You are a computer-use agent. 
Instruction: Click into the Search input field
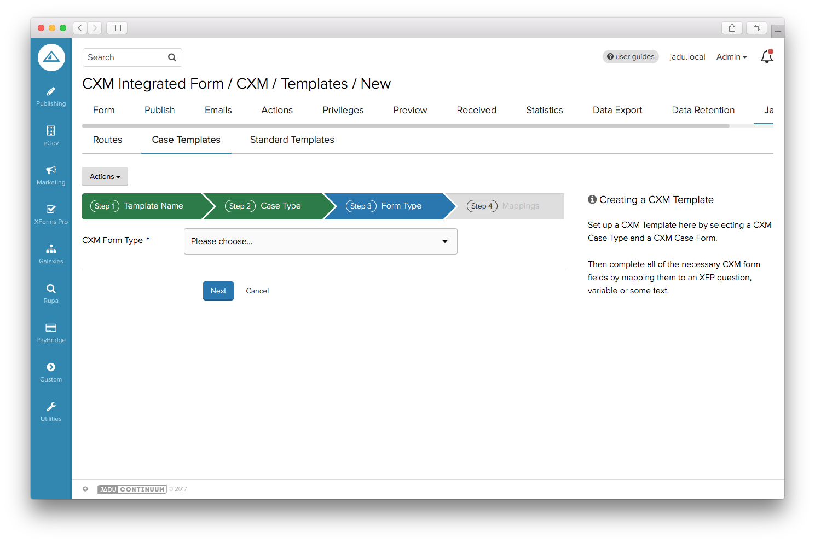pos(125,57)
